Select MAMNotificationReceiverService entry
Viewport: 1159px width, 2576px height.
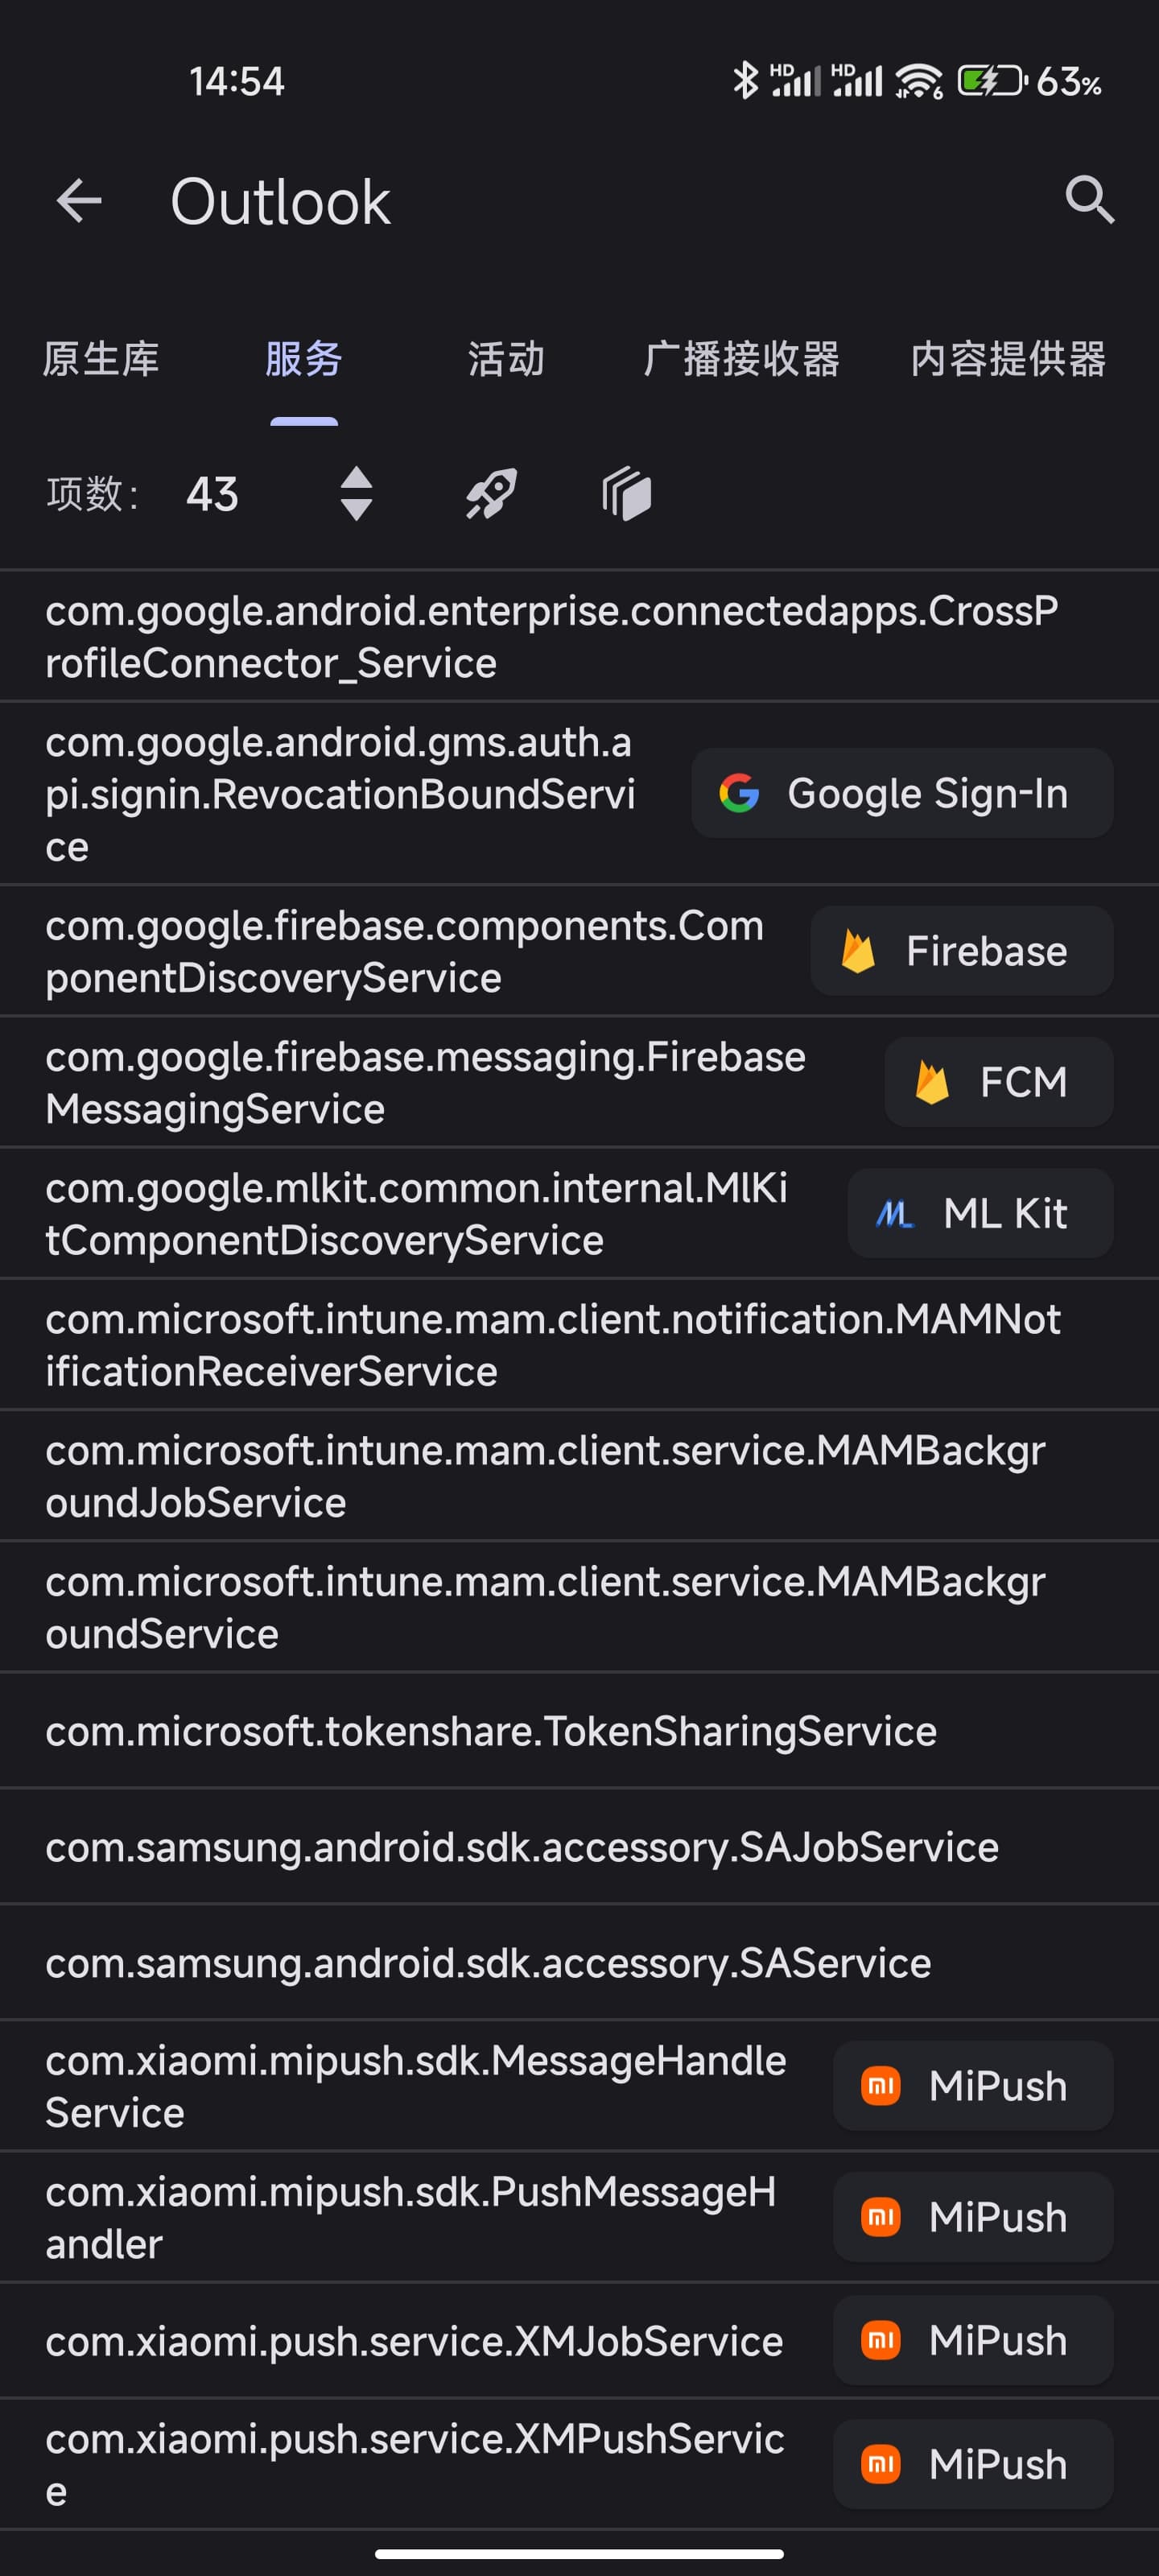point(553,1345)
